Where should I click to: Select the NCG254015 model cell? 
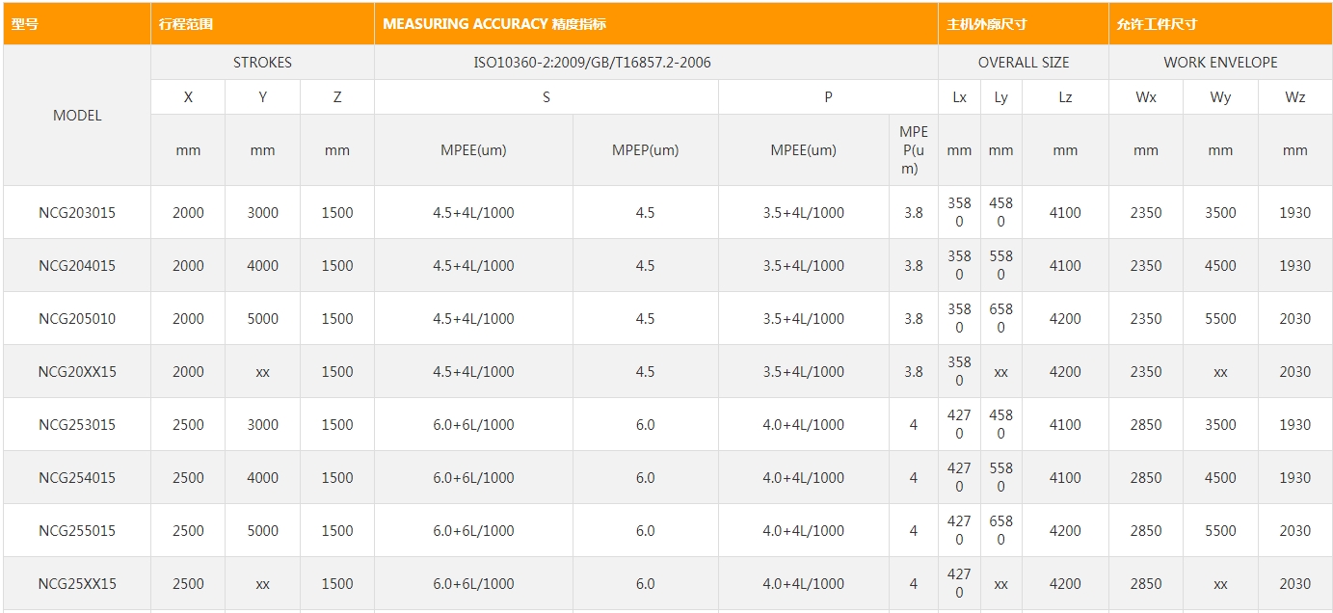click(77, 478)
